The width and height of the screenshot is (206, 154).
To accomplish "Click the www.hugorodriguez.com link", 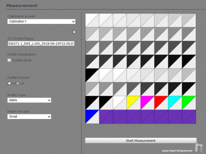I will pyautogui.click(x=177, y=151).
